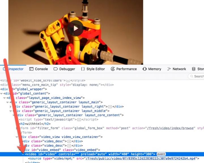The height and width of the screenshot is (163, 204).
Task: Click the Storage database icon
Action: tap(194, 69)
